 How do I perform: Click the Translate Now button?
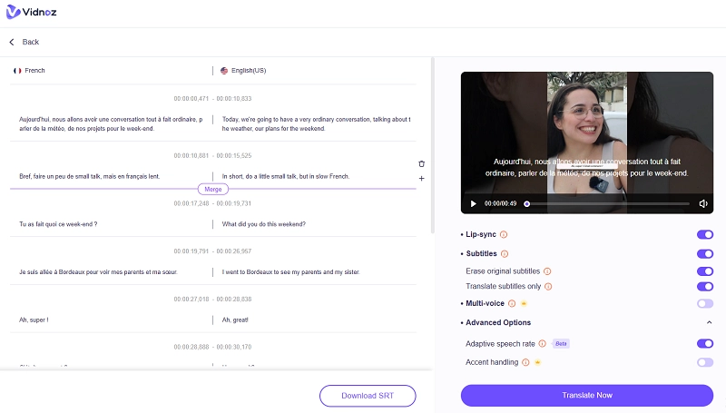pyautogui.click(x=586, y=396)
